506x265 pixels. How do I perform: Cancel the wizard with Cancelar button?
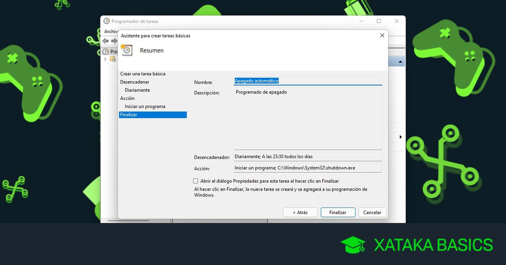(x=372, y=212)
